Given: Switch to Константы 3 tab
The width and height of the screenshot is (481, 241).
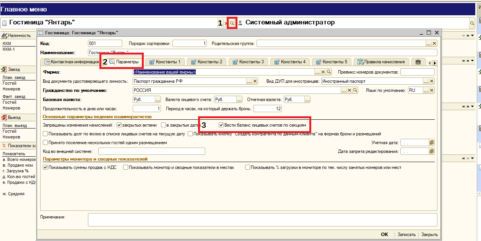Looking at the screenshot, I should 248,61.
